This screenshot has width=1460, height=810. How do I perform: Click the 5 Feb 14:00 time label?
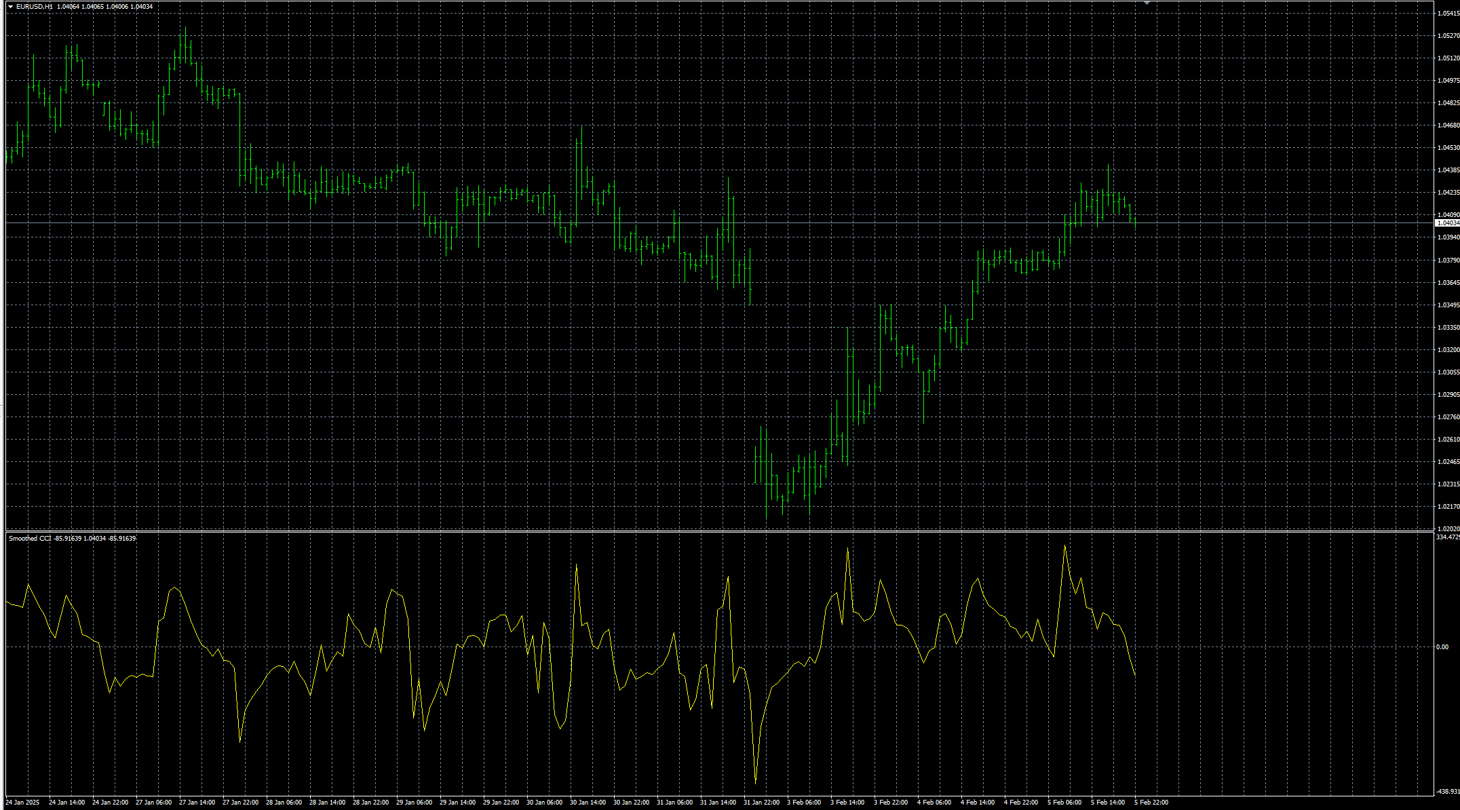tap(1108, 803)
